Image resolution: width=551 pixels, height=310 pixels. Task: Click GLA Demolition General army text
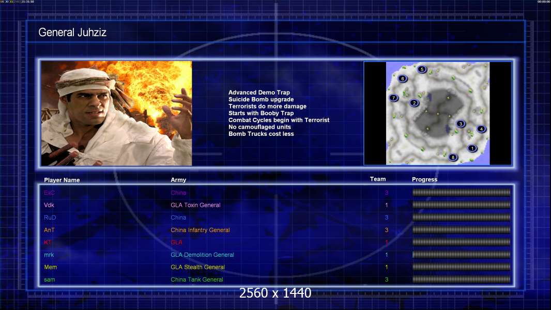[x=203, y=255]
